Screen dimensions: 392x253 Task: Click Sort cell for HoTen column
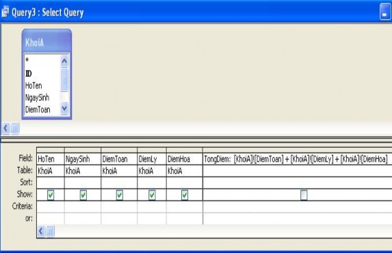51,183
